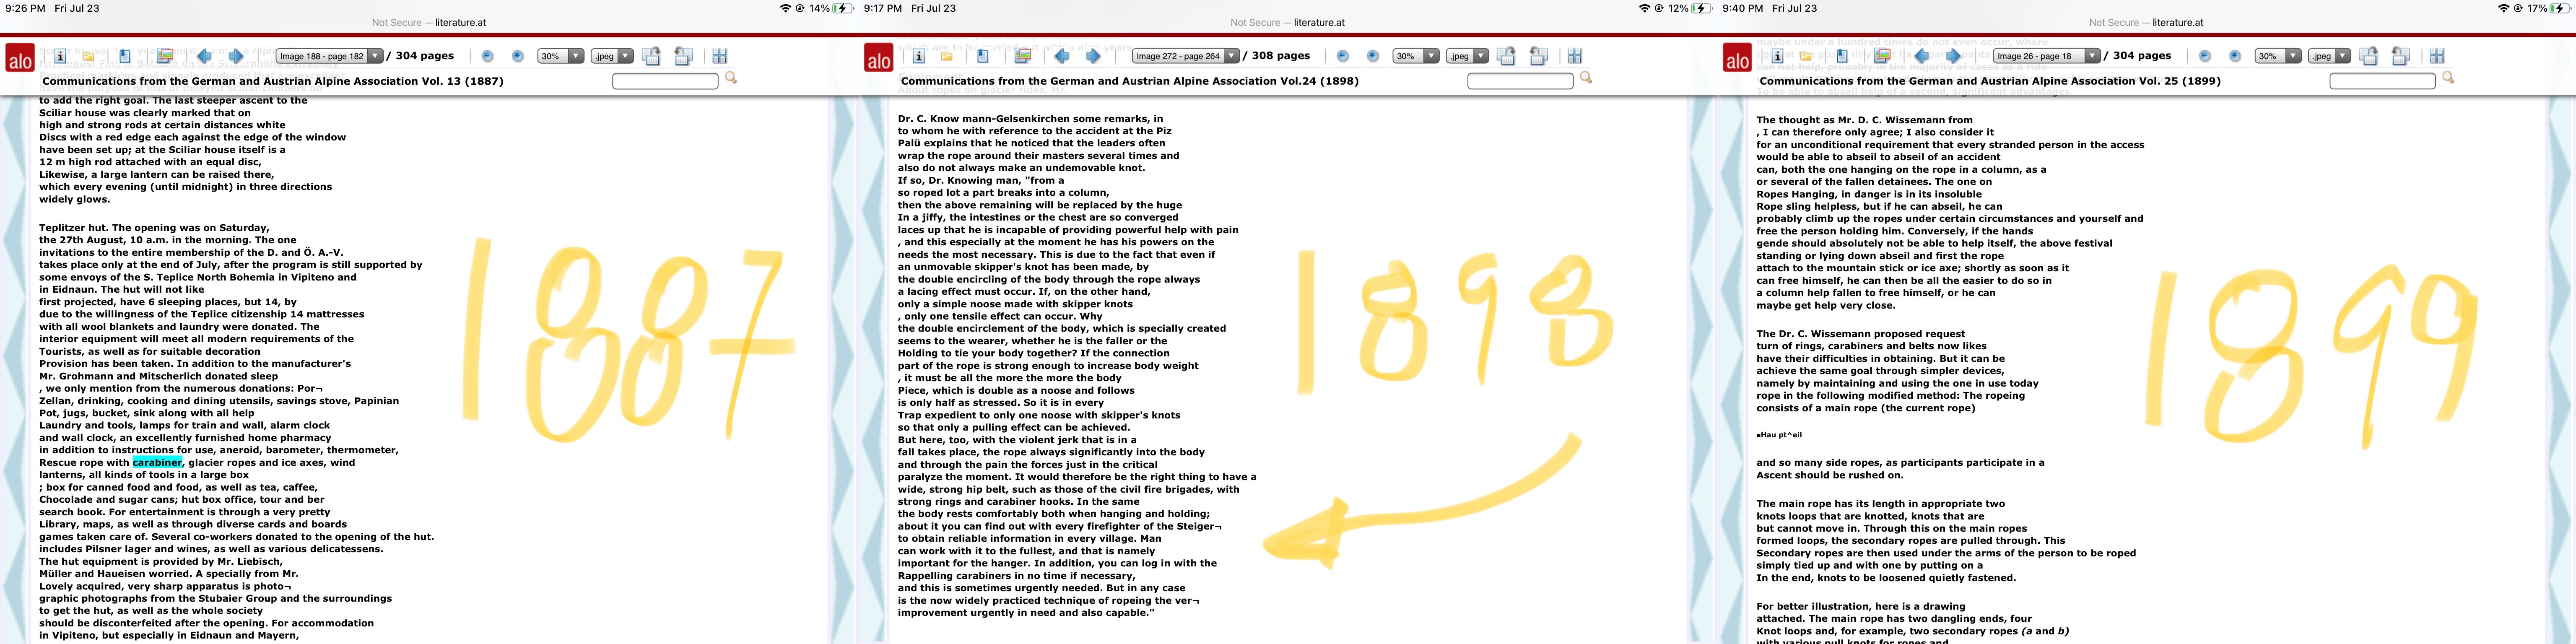Rotate the page counter-clockwise in the 1898 viewer
The height and width of the screenshot is (644, 2576).
[1539, 56]
